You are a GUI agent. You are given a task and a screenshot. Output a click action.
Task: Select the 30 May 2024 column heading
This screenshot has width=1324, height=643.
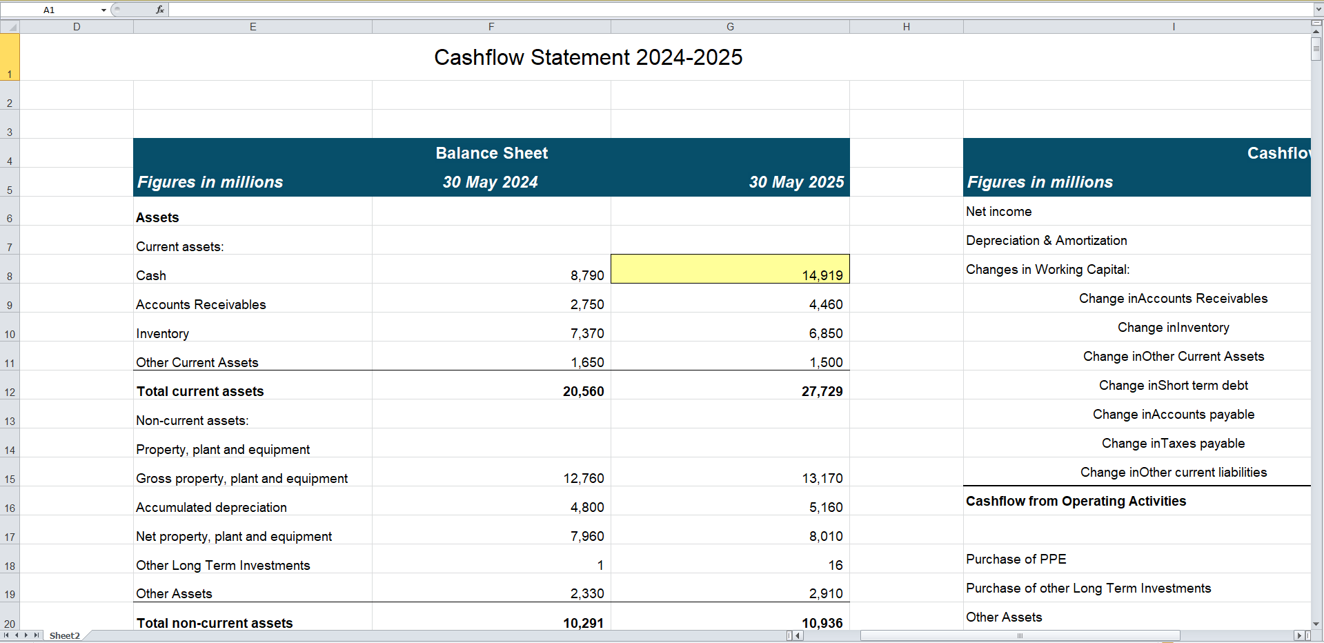[491, 182]
